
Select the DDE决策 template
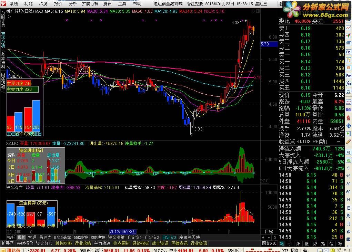(x=81, y=237)
